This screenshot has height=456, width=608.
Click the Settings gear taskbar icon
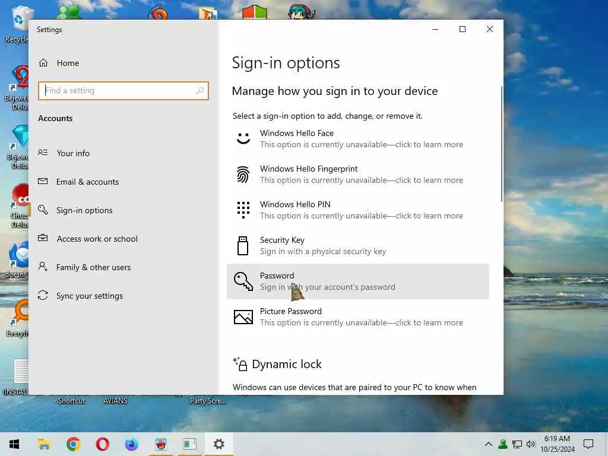click(218, 444)
